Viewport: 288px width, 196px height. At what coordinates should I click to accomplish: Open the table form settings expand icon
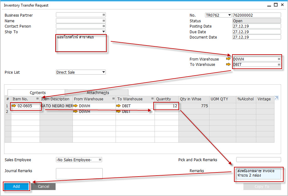(276, 98)
